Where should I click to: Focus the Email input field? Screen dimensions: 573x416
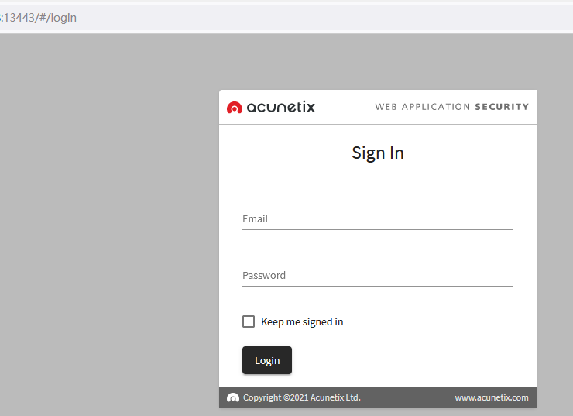(378, 219)
